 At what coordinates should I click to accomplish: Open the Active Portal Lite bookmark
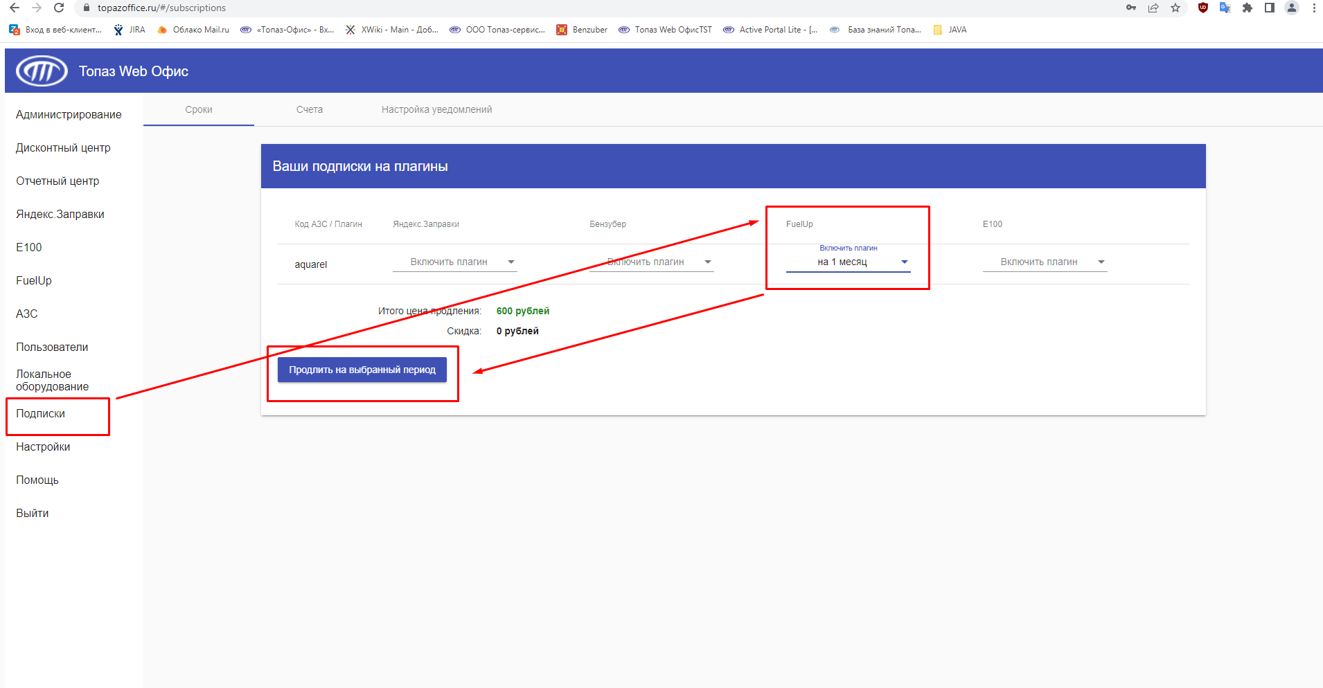click(770, 30)
